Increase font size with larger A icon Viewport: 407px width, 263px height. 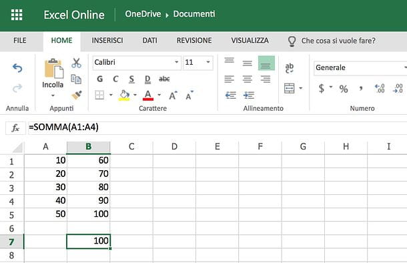[173, 95]
